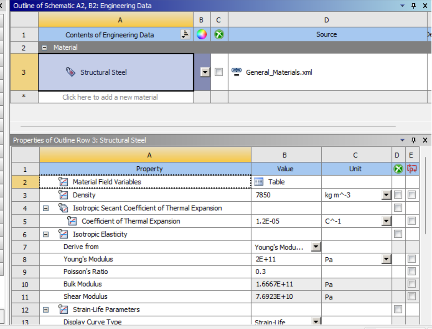
Task: Click the Unit header cell
Action: (x=356, y=168)
